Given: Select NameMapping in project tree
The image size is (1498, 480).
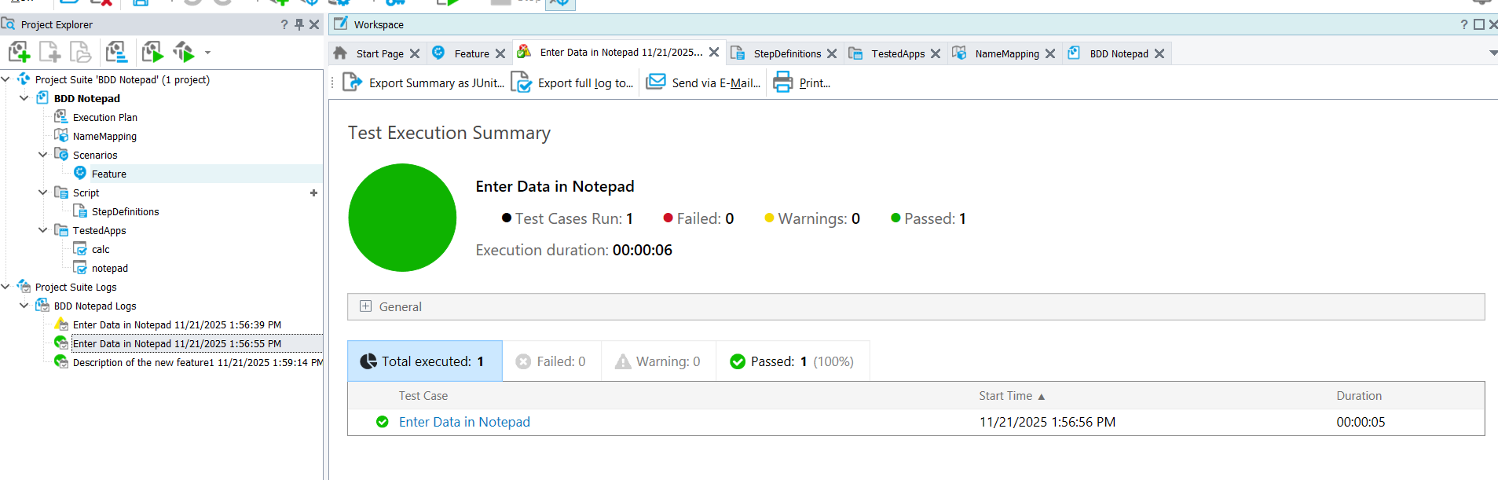Looking at the screenshot, I should [104, 136].
